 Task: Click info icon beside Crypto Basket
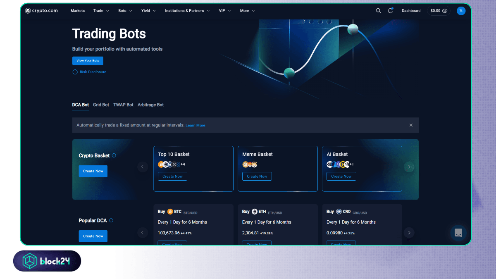(x=114, y=155)
